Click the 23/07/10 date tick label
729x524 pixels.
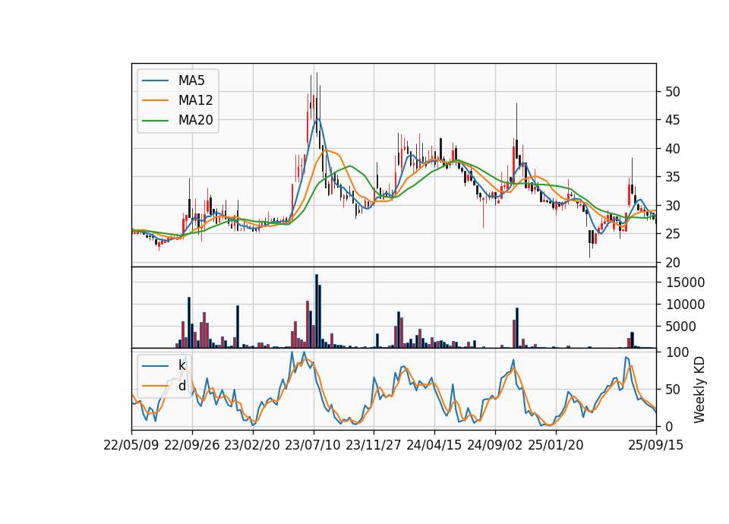pos(313,446)
